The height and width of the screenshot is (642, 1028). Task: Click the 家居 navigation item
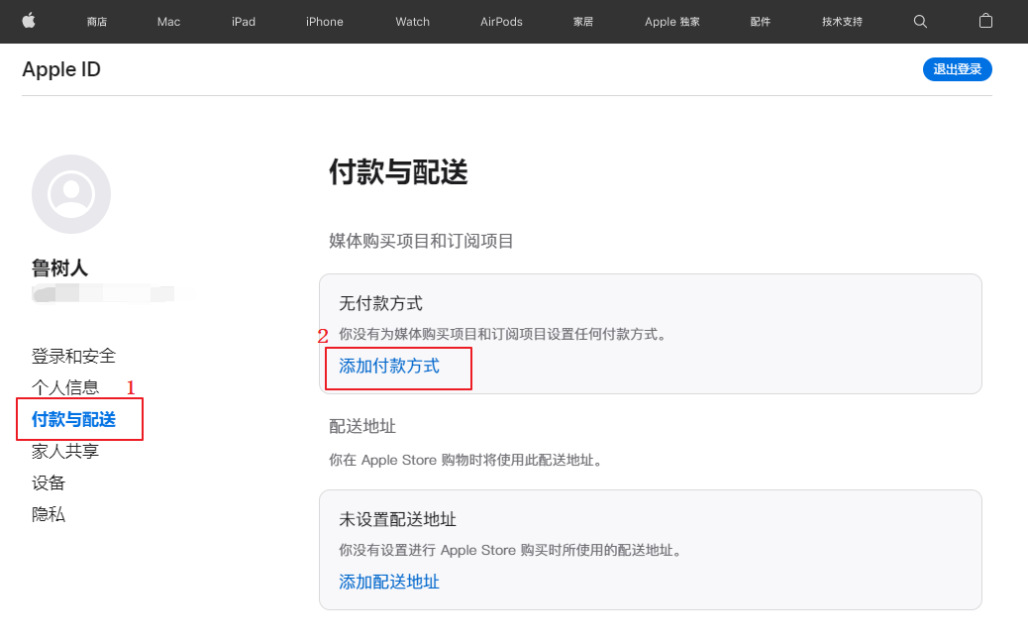click(x=583, y=22)
